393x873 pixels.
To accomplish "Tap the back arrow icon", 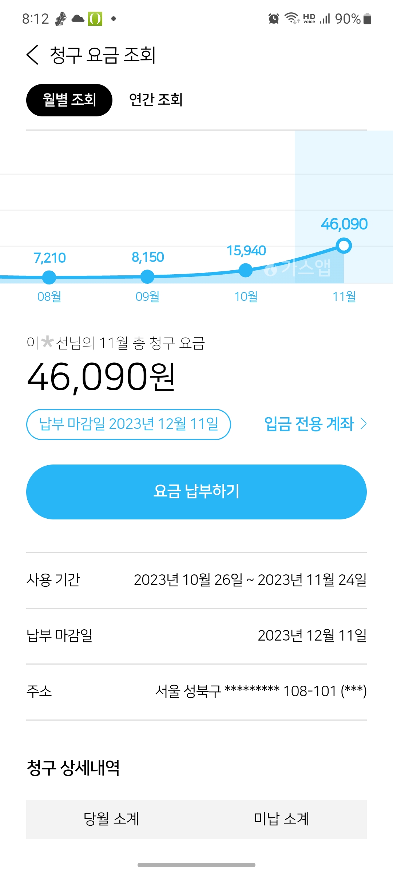I will coord(32,55).
